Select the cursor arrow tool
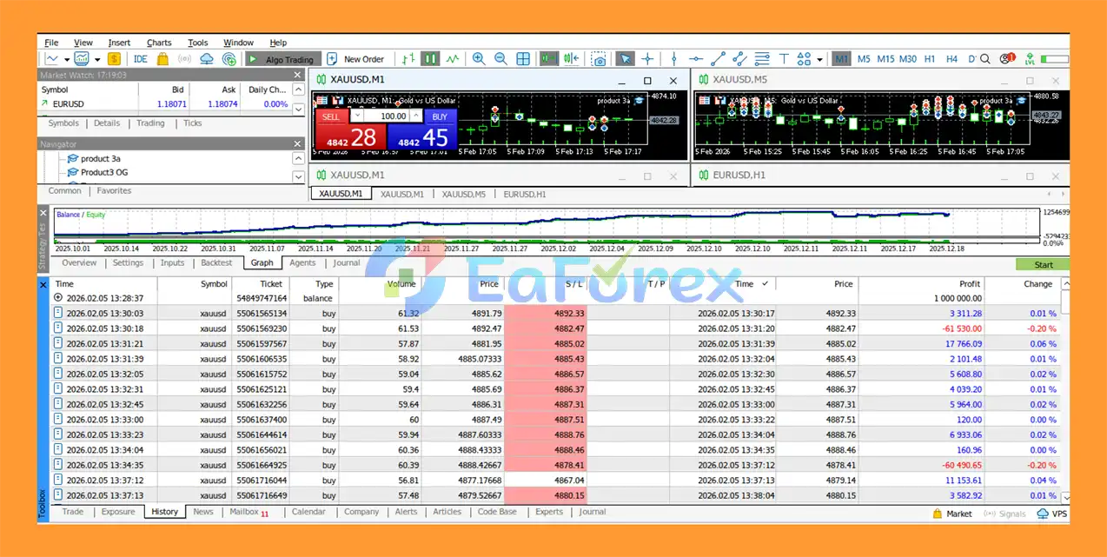 tap(625, 59)
